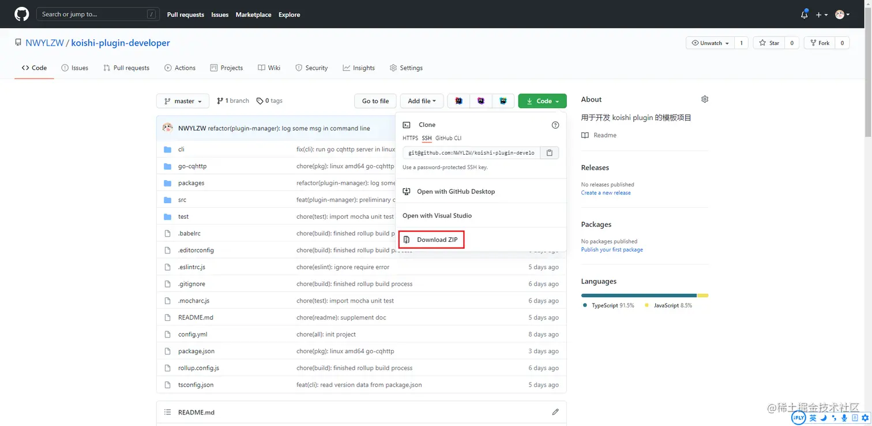Edit README with the pencil icon
Viewport: 872px width, 426px height.
pyautogui.click(x=555, y=412)
